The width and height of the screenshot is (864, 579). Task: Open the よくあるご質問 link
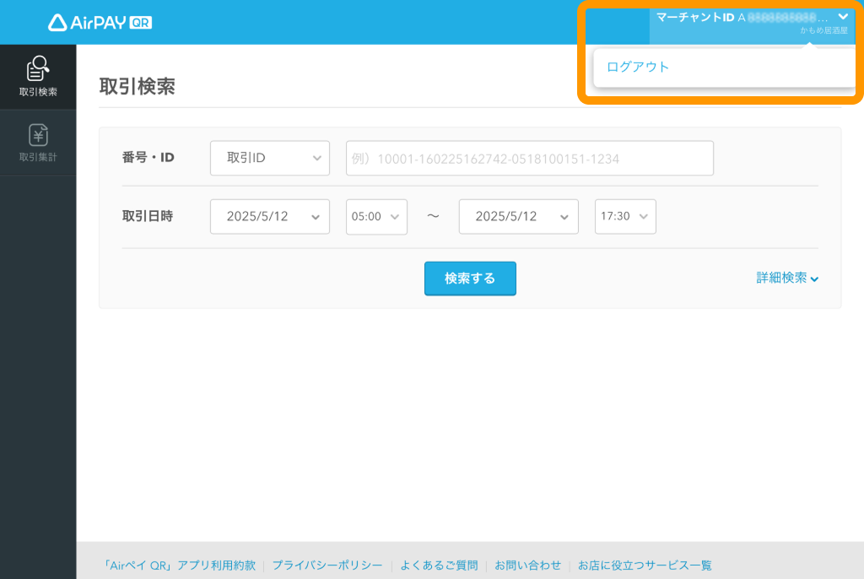coord(438,565)
